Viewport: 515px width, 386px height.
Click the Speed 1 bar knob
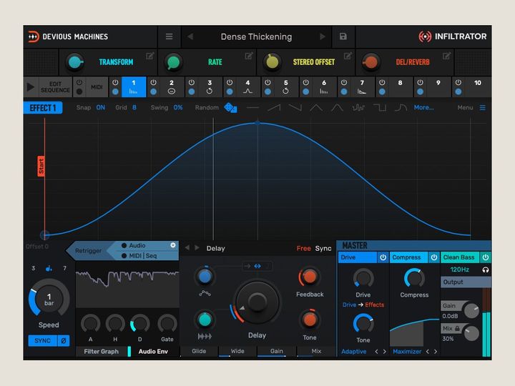pyautogui.click(x=49, y=299)
